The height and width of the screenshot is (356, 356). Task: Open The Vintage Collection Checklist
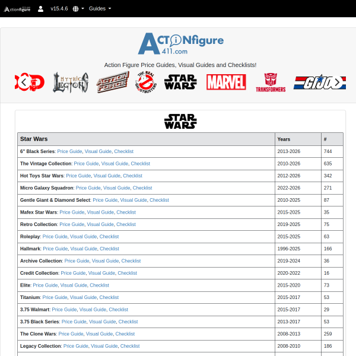point(140,164)
